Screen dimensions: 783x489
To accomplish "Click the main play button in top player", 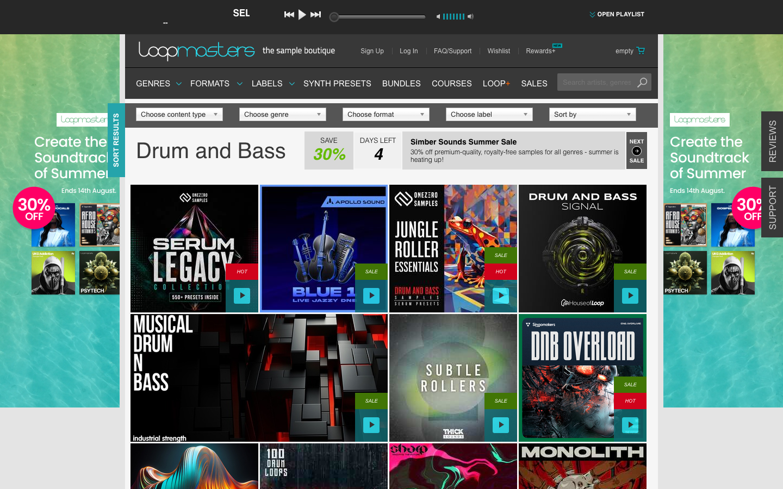I will [x=302, y=15].
